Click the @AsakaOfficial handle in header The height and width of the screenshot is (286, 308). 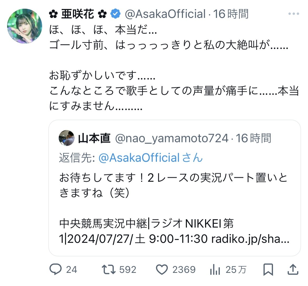[165, 14]
